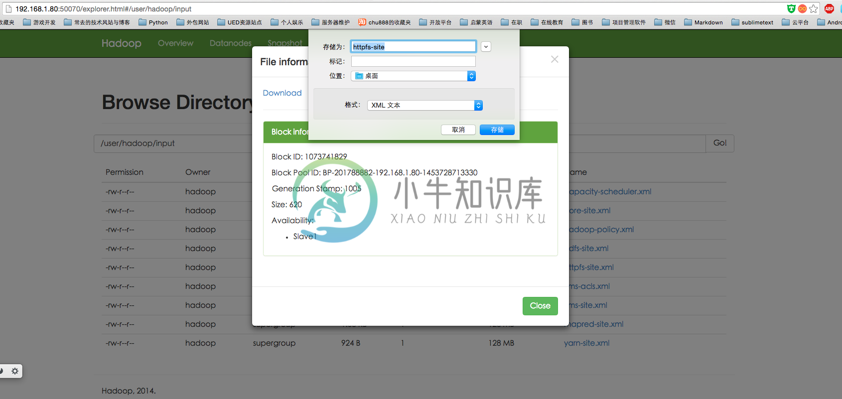Screen dimensions: 842x399
Task: Open the Snapshot tab in Hadoop navbar
Action: coord(284,43)
